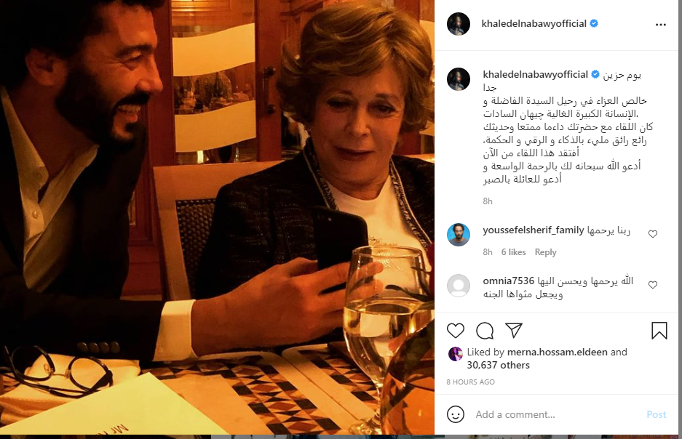This screenshot has height=439, width=682.
Task: Like omnia7536's comment
Action: pos(652,285)
